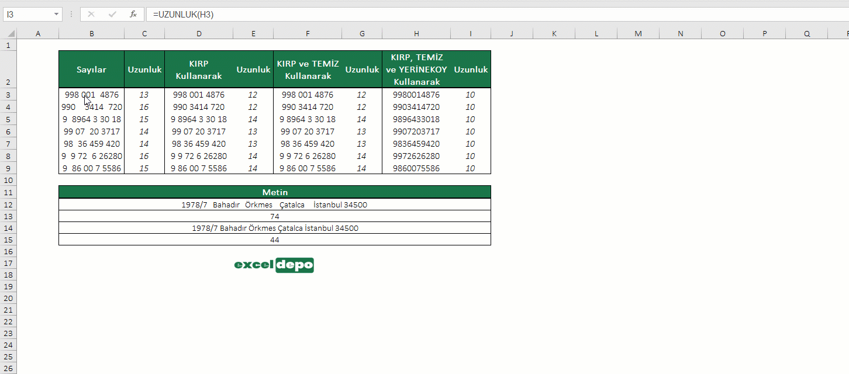Viewport: 849px width, 374px height.
Task: Open the Insert Function fx icon
Action: tap(133, 14)
